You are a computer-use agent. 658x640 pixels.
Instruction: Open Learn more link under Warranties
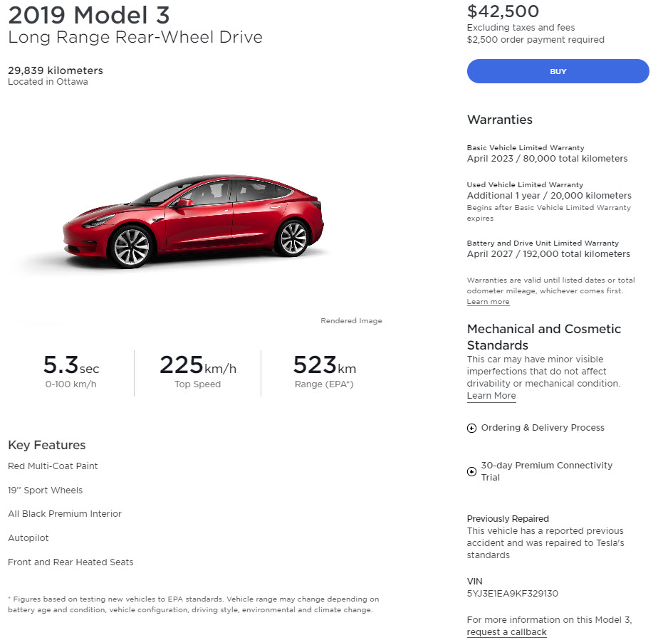488,302
